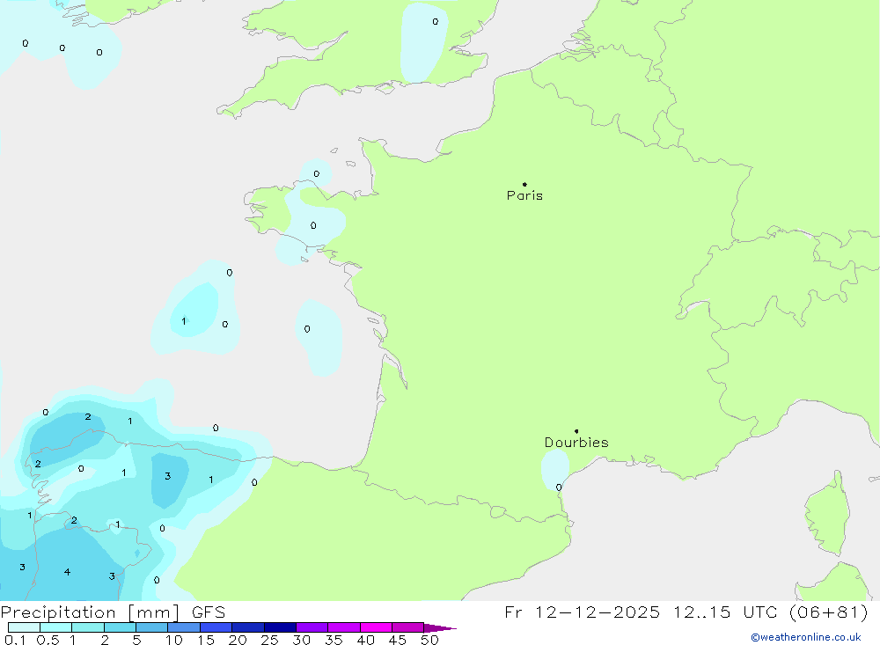This screenshot has width=880, height=645.
Task: Click the legend label '35'
Action: pos(334,640)
